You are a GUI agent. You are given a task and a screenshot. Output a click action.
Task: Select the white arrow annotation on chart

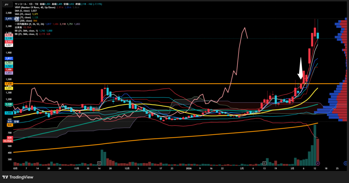point(300,68)
